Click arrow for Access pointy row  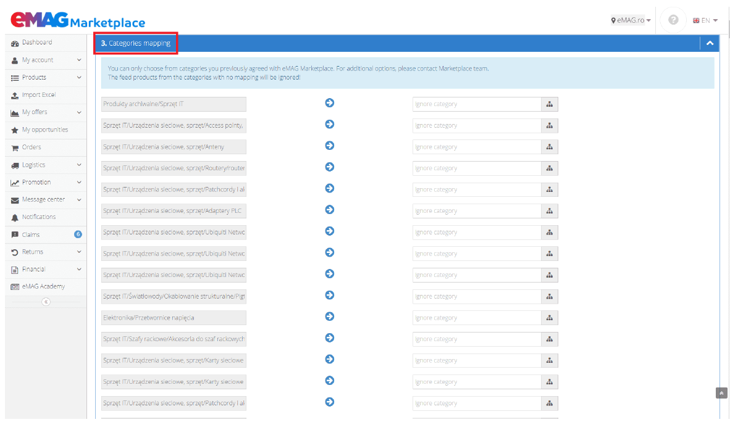click(330, 124)
